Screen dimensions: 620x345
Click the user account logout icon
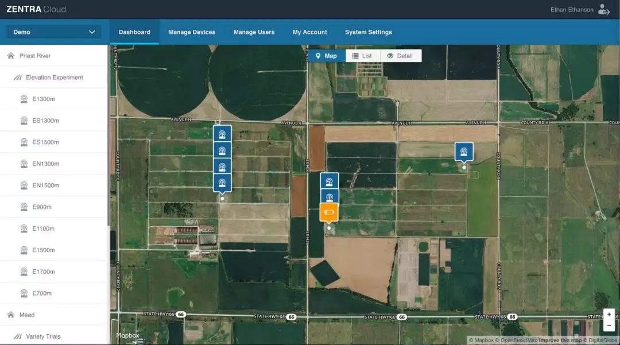[603, 10]
